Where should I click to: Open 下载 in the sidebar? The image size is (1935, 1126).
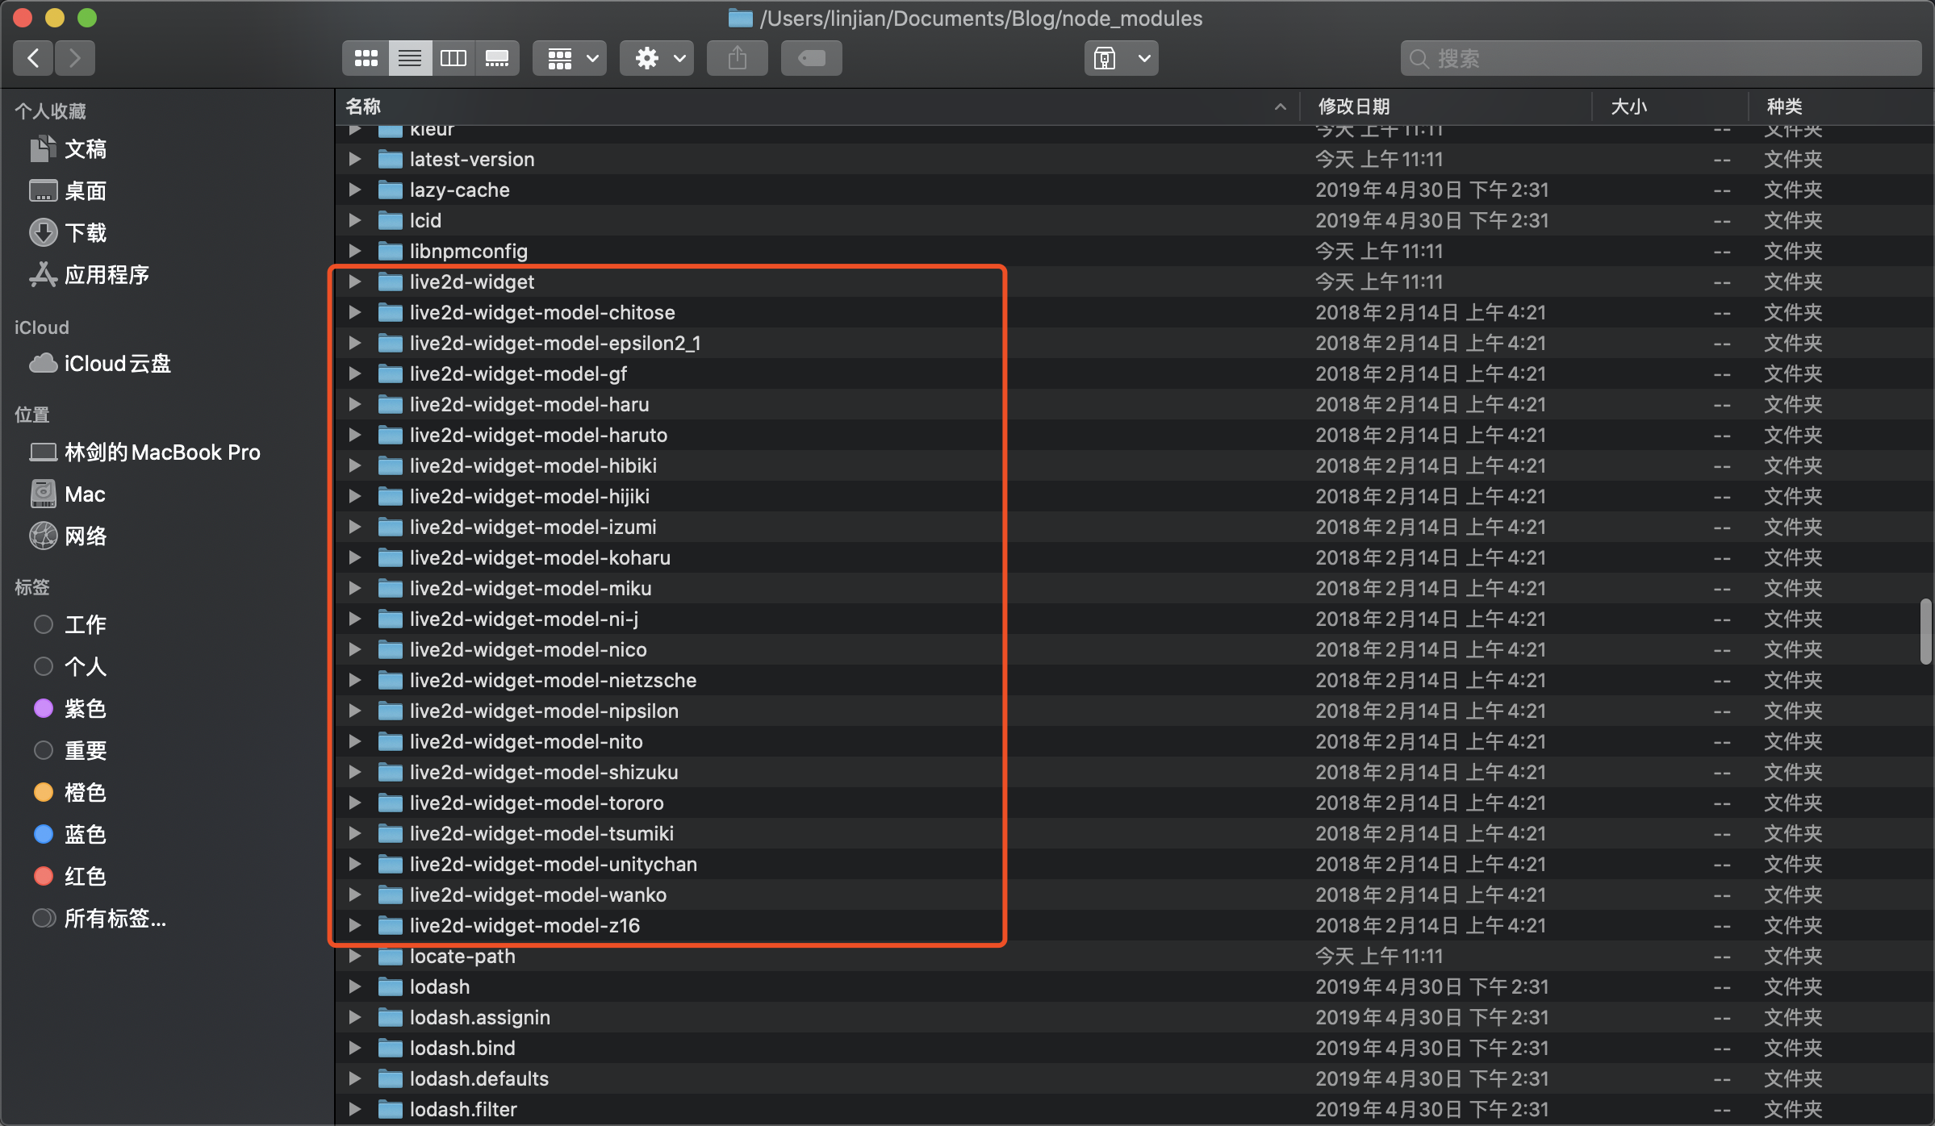(x=69, y=233)
